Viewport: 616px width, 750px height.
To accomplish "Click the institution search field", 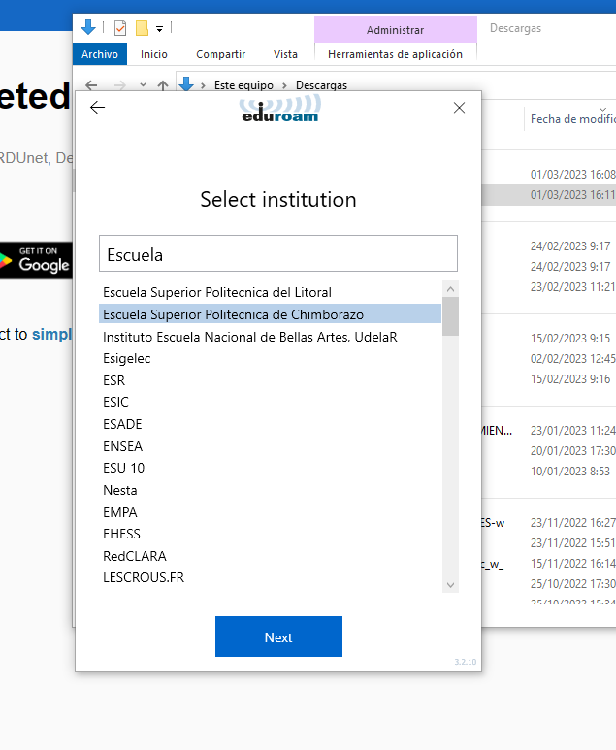I will click(x=278, y=253).
